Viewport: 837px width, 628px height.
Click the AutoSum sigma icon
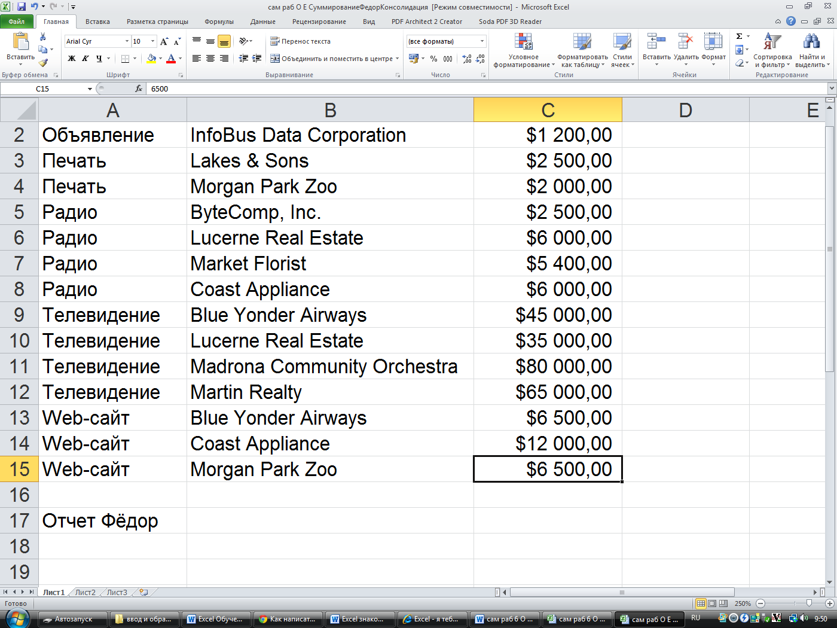tap(740, 36)
